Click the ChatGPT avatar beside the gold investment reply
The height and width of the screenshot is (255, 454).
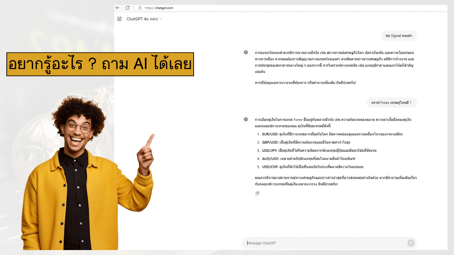tap(246, 52)
